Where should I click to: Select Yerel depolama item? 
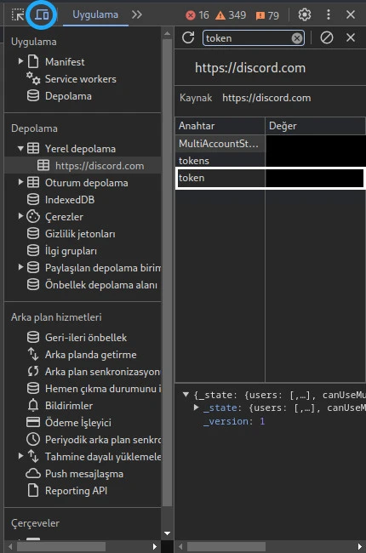coord(80,149)
